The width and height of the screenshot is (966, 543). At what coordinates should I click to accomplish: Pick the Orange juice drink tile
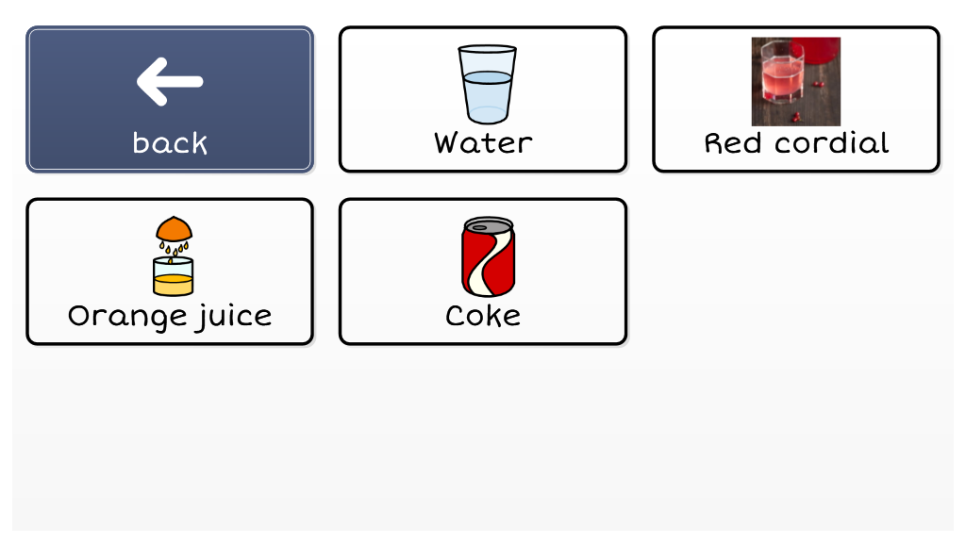pos(170,271)
